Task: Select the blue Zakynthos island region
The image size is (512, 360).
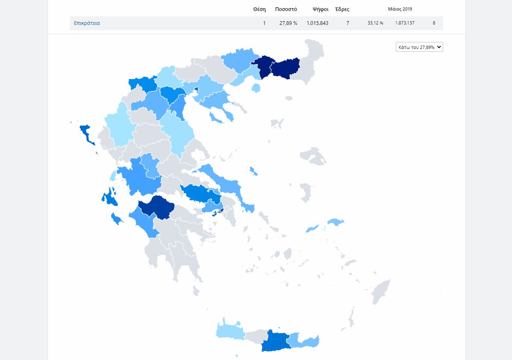Action: (115, 219)
